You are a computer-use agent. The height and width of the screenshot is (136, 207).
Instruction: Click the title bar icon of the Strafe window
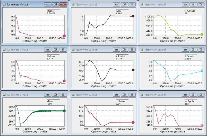pyautogui.click(x=4, y=5)
